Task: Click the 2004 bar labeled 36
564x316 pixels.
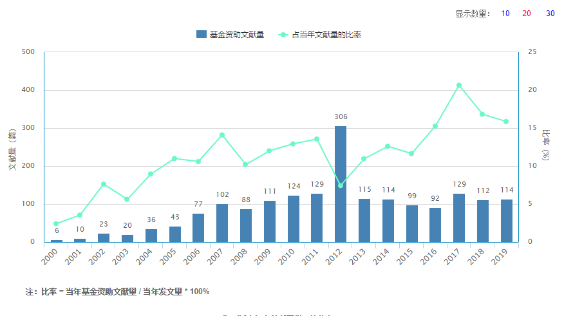Action: [x=151, y=236]
